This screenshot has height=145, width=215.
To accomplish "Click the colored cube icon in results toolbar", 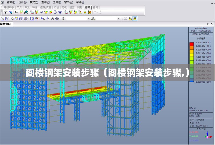I will pyautogui.click(x=89, y=12).
